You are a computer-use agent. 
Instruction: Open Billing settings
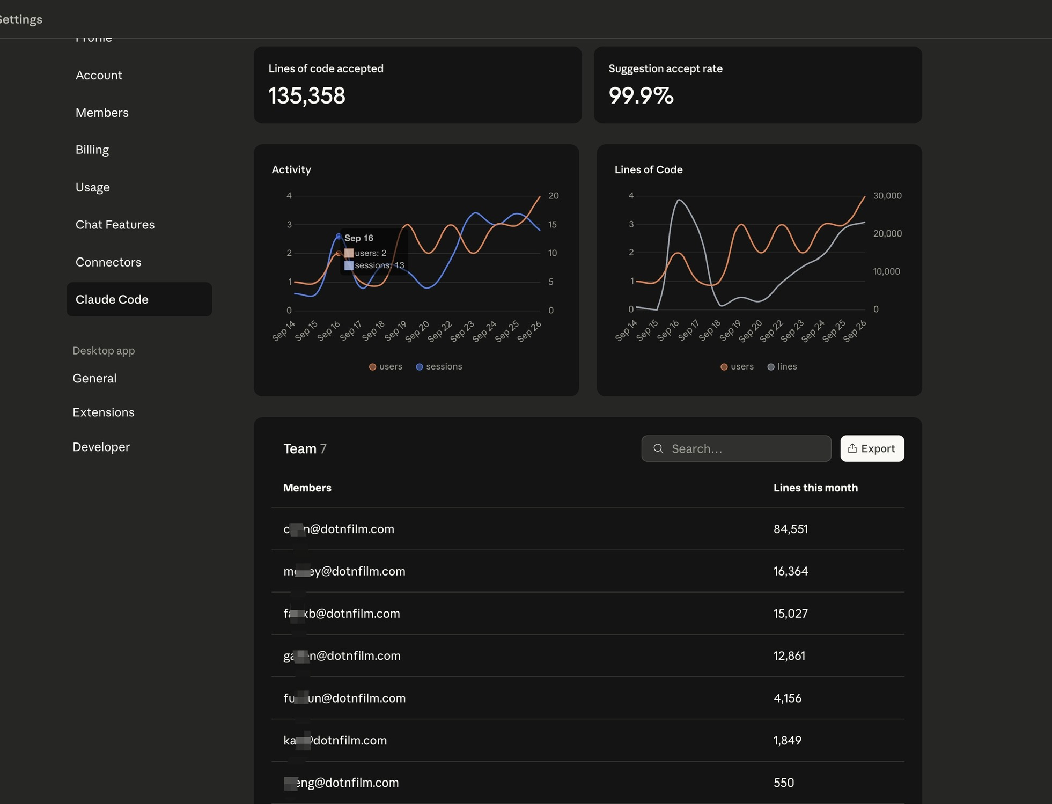(x=92, y=150)
